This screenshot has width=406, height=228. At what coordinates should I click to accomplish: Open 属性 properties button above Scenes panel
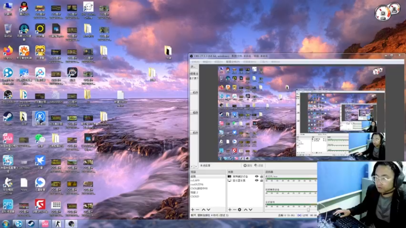pyautogui.click(x=248, y=166)
